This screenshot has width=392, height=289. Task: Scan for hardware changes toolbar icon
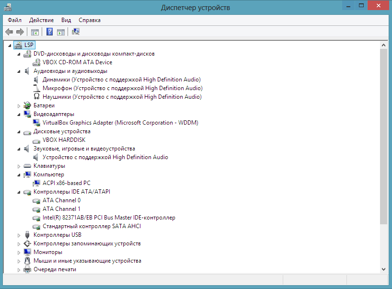[76, 32]
